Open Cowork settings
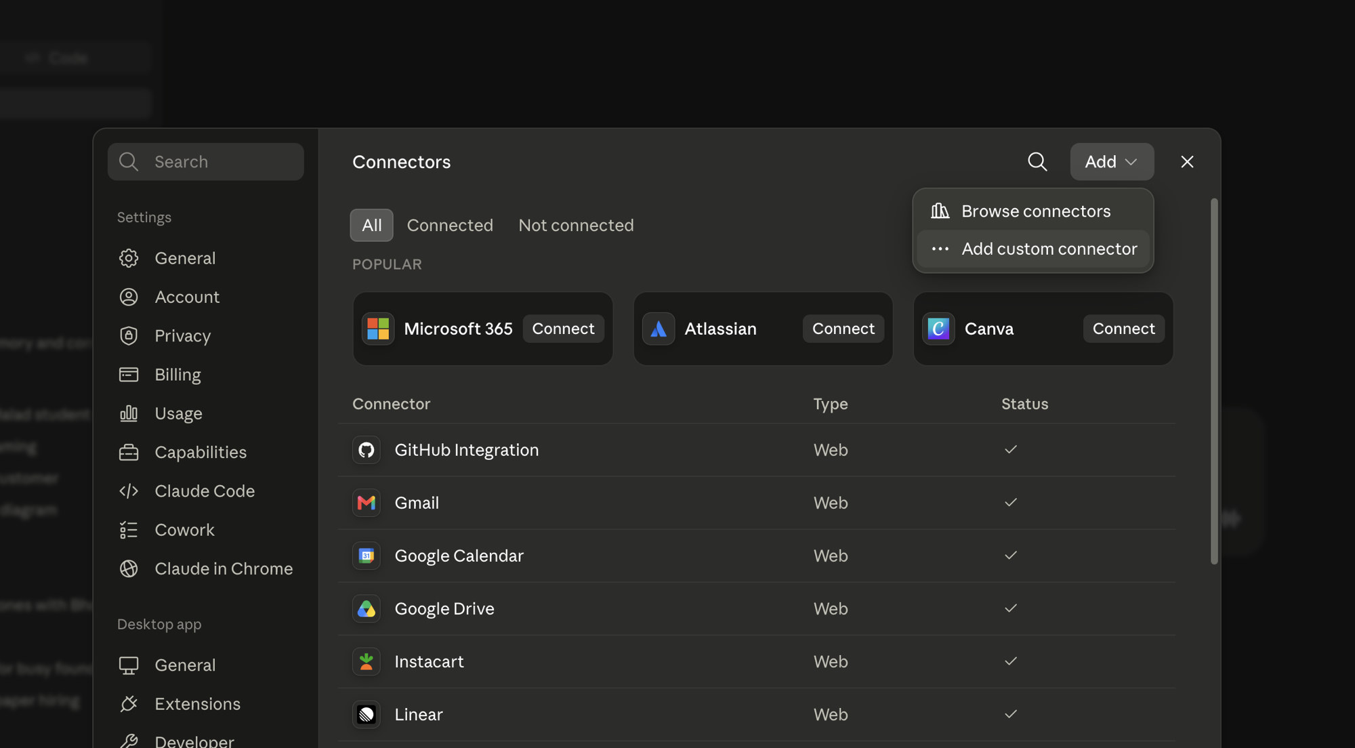This screenshot has width=1355, height=748. pos(205,530)
